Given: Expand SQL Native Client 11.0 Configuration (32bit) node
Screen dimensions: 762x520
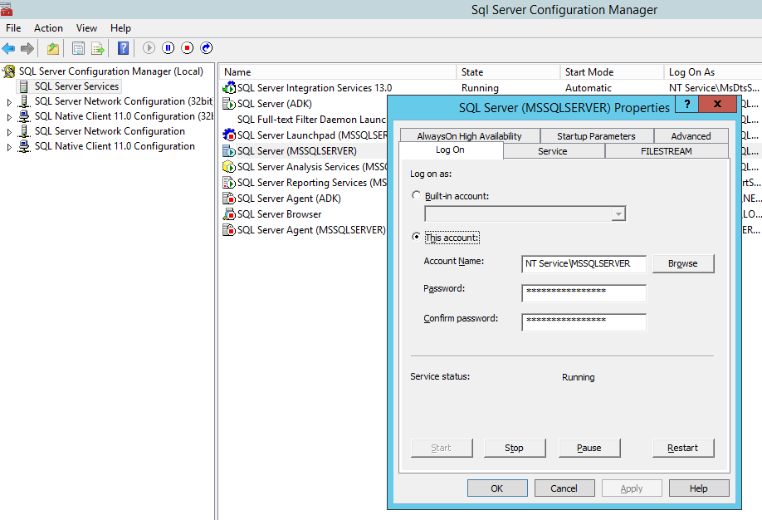Looking at the screenshot, I should click(x=9, y=117).
